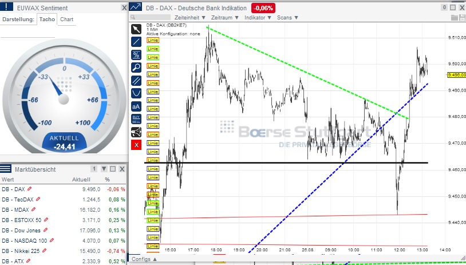
Task: Sort by the Aktuell column header
Action: pos(81,180)
